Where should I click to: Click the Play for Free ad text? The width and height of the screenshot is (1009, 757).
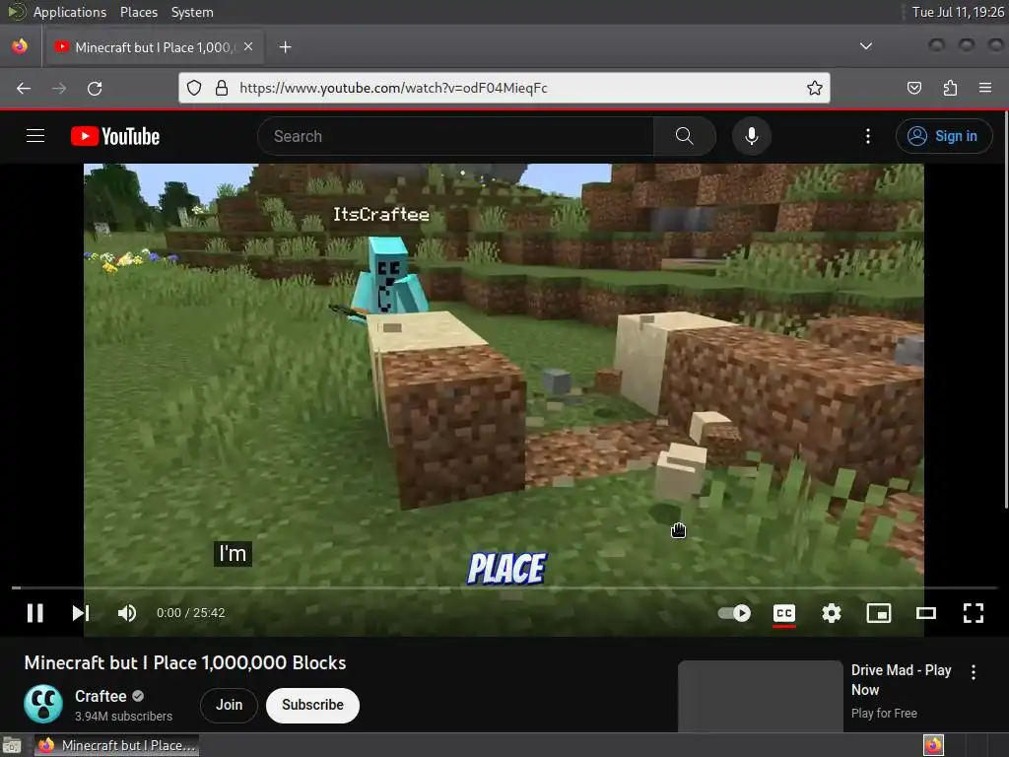[x=884, y=714]
